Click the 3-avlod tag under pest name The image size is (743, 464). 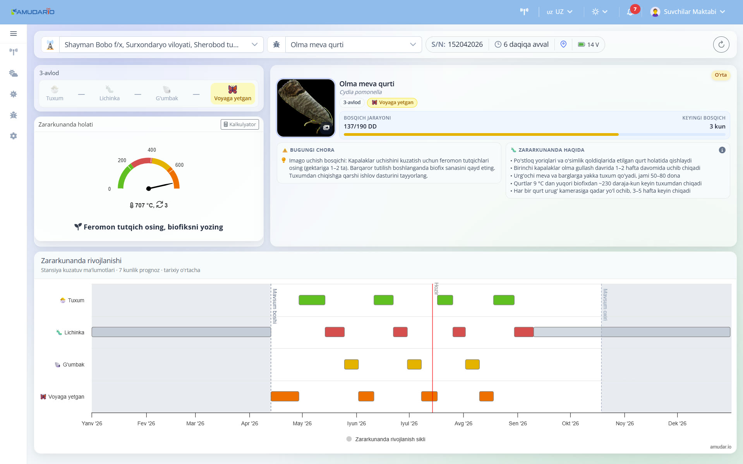coord(352,103)
